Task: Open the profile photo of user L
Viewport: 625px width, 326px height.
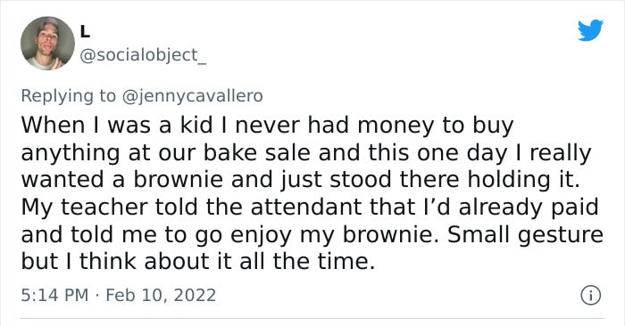Action: 47,44
